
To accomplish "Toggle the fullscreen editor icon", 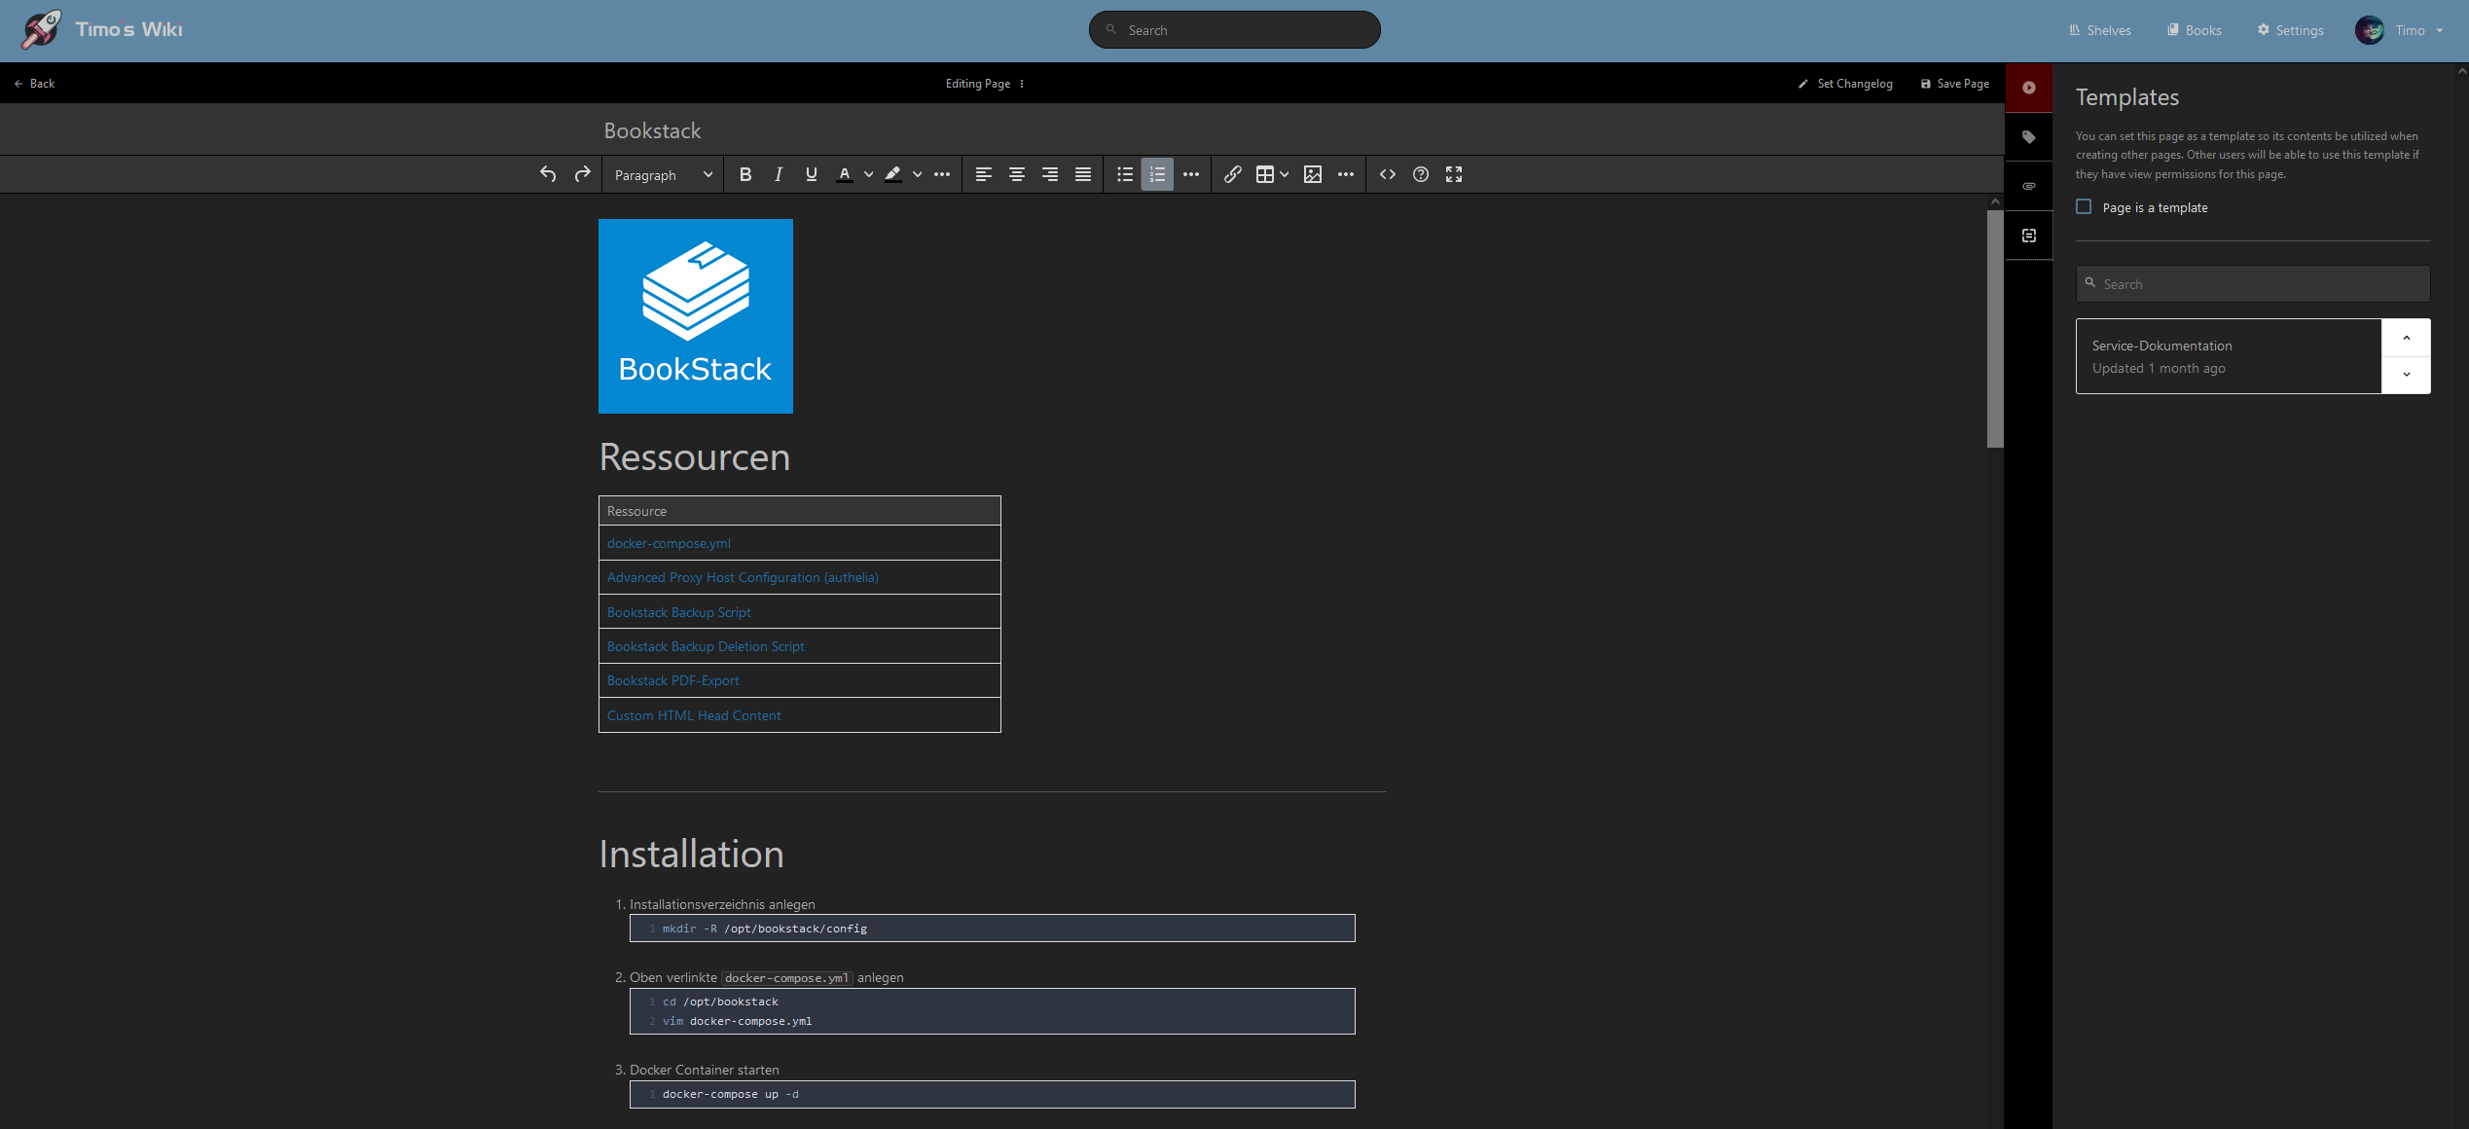I will click(1454, 175).
